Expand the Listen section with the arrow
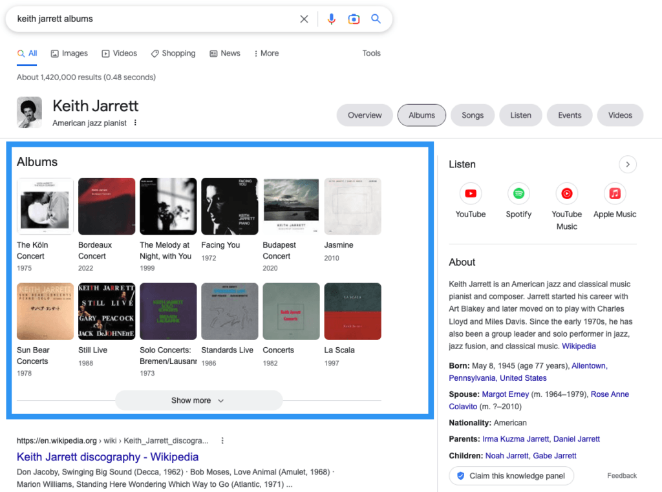Image resolution: width=662 pixels, height=492 pixels. tap(627, 164)
